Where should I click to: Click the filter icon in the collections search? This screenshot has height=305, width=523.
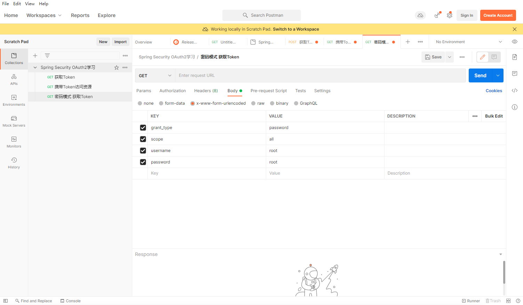47,56
